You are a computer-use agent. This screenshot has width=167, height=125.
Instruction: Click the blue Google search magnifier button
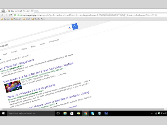click(75, 27)
